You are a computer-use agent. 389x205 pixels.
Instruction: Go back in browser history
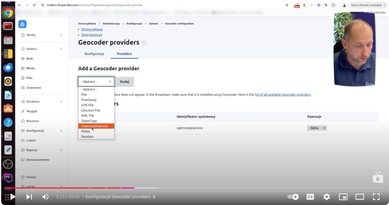(x=19, y=5)
